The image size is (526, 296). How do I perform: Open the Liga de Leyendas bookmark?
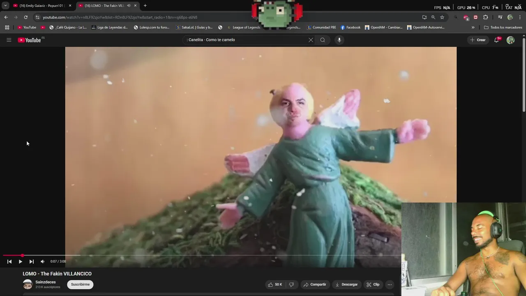pyautogui.click(x=110, y=28)
